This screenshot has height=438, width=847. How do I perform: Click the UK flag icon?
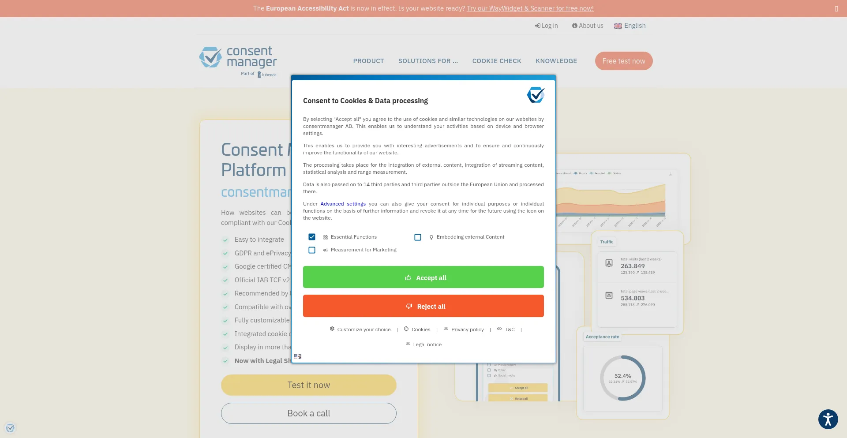618,26
